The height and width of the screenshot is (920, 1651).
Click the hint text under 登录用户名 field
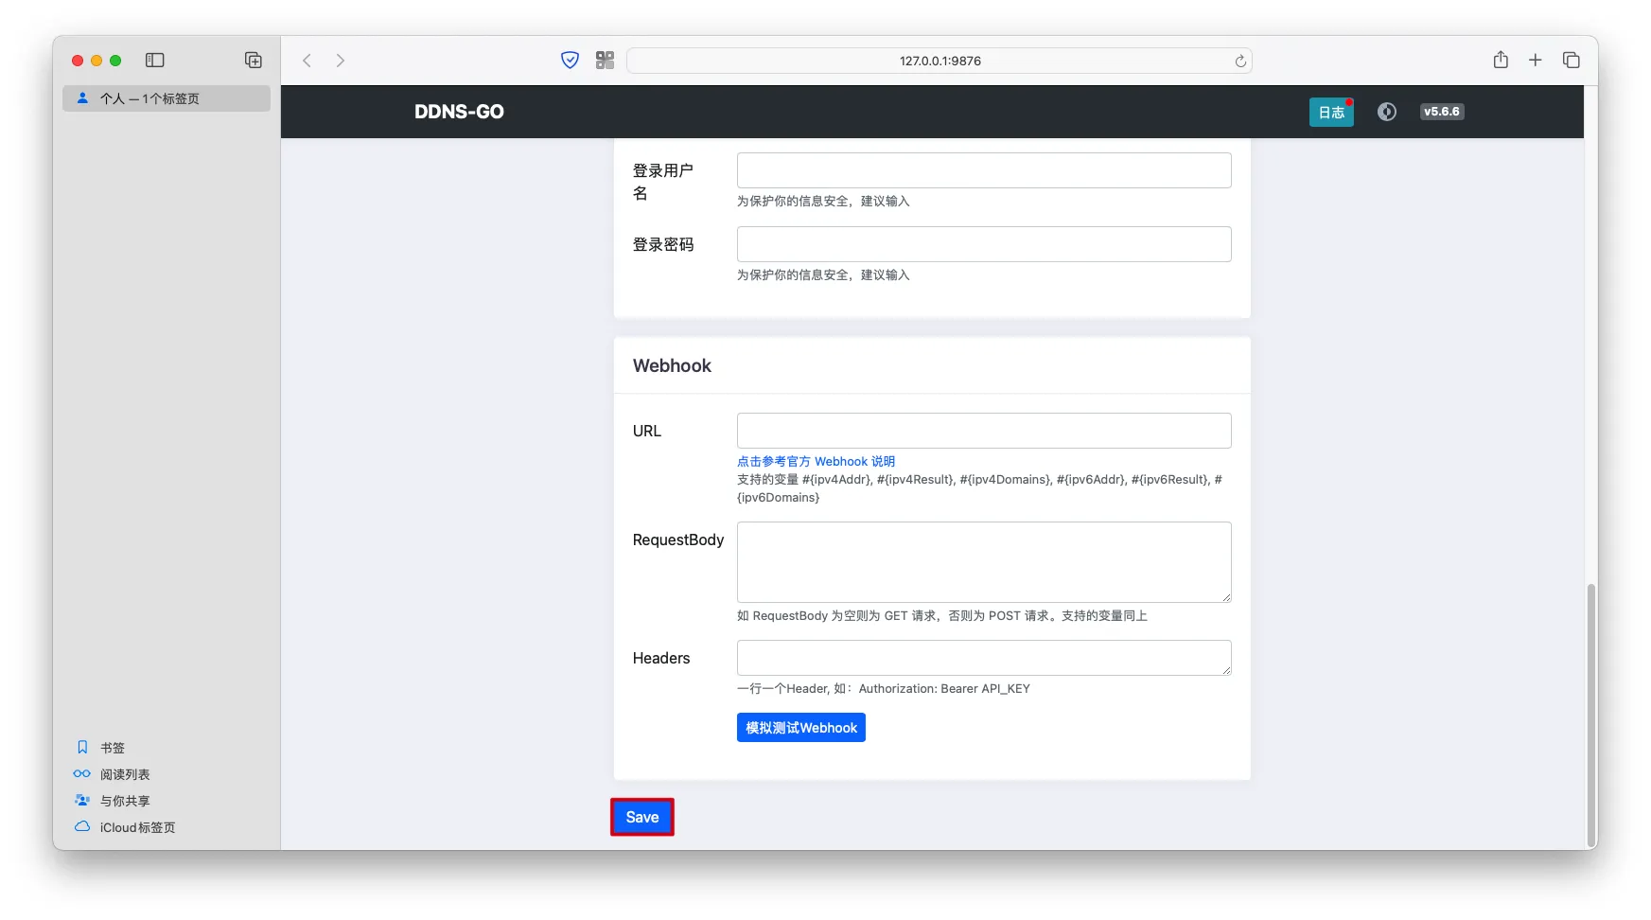(x=823, y=202)
